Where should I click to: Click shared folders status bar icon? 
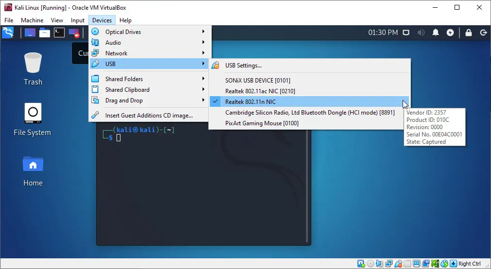pyautogui.click(x=407, y=263)
